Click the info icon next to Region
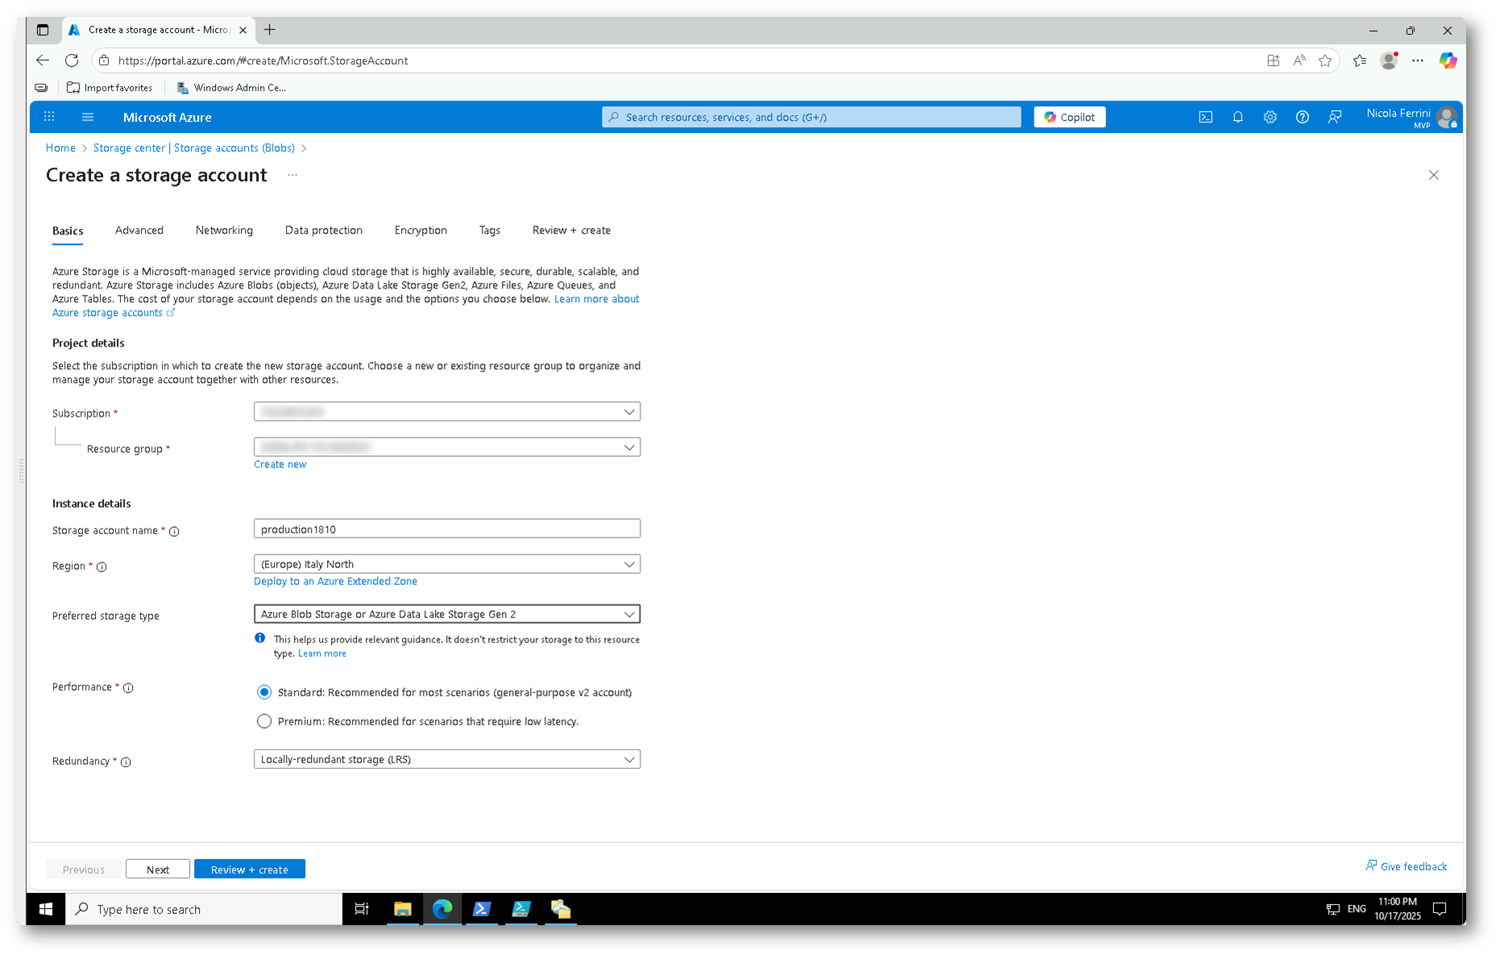Viewport: 1500px width, 959px height. pos(102,567)
